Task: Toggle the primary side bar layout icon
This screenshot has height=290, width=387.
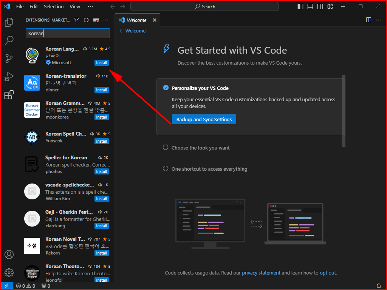Action: 300,7
